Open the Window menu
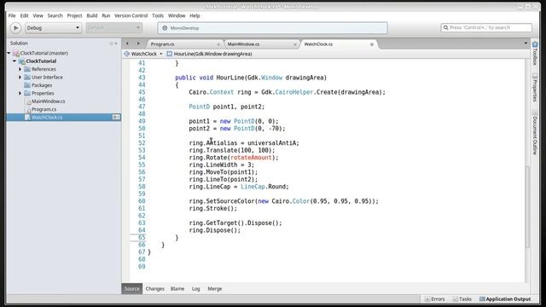This screenshot has height=307, width=546. (177, 15)
